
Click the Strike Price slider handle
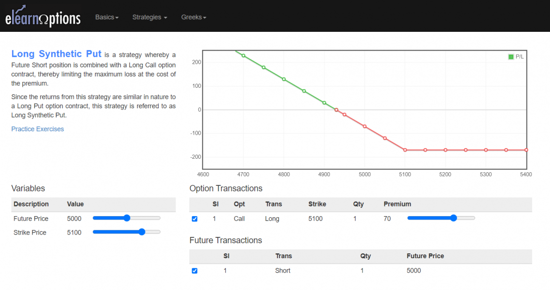tap(141, 232)
